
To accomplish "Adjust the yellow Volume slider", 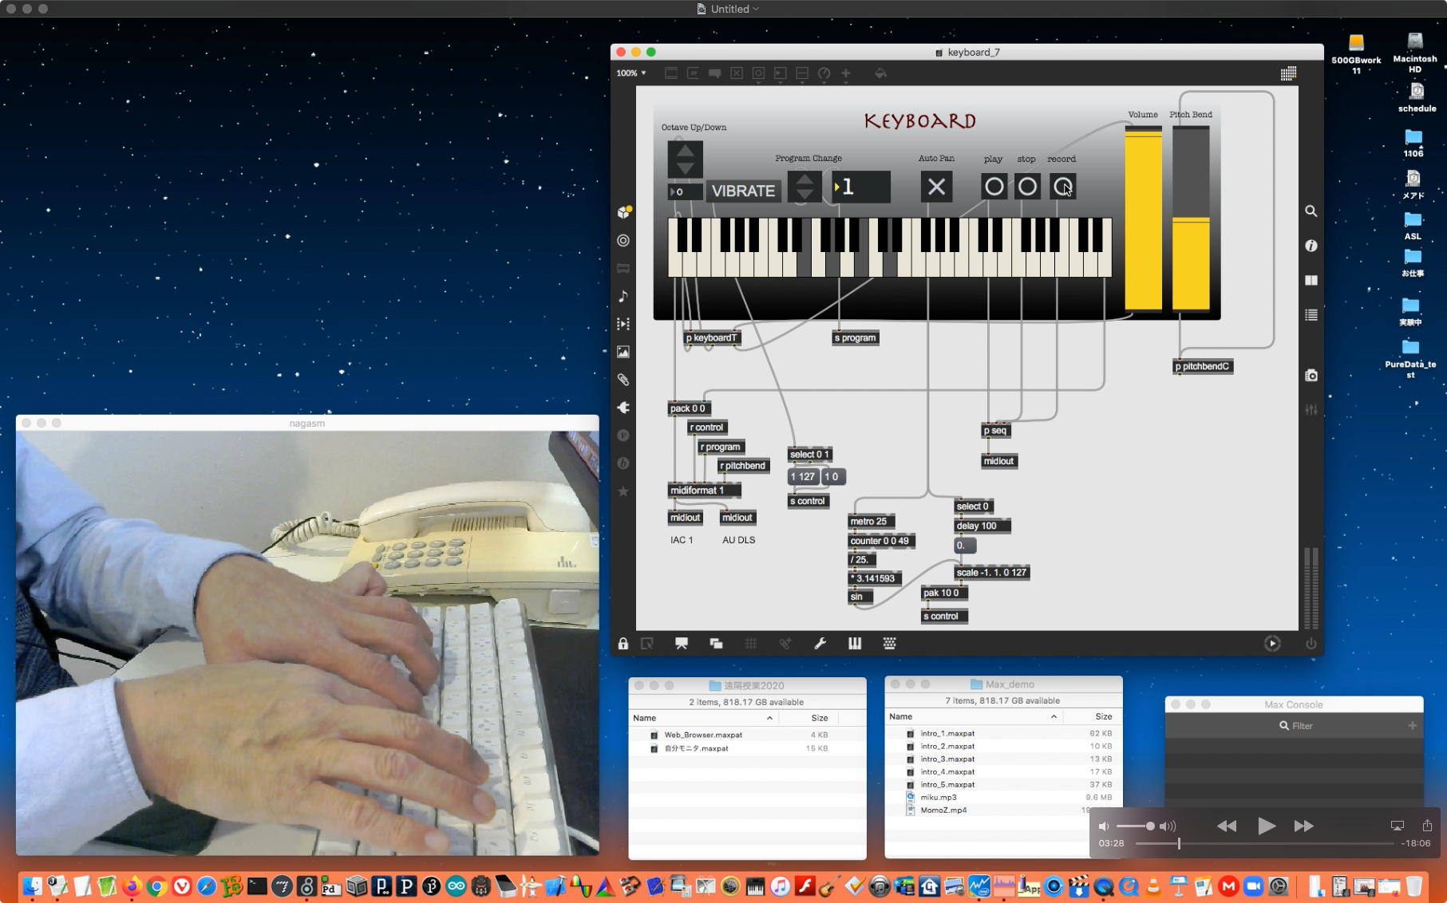I will coord(1143,218).
